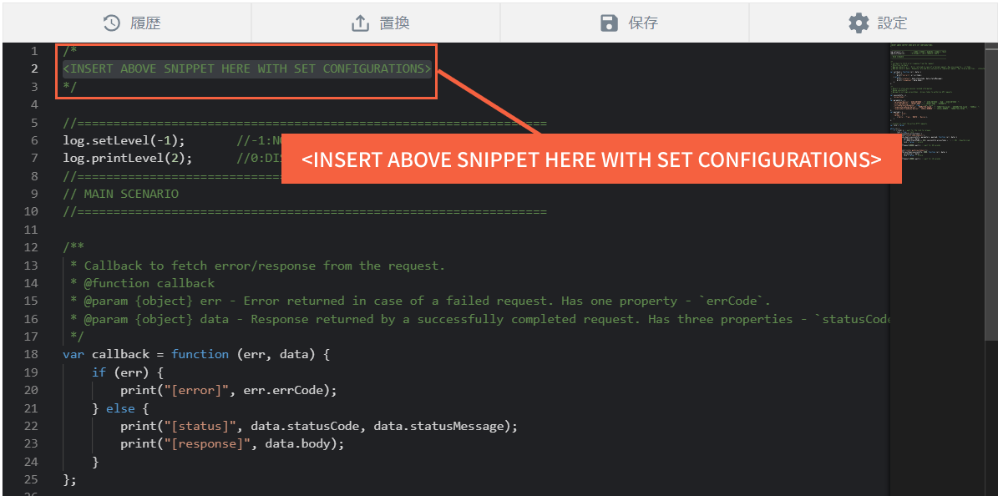Select the INSERT ABOVE SNIPPET placeholder comment
This screenshot has width=1003, height=496.
point(246,68)
